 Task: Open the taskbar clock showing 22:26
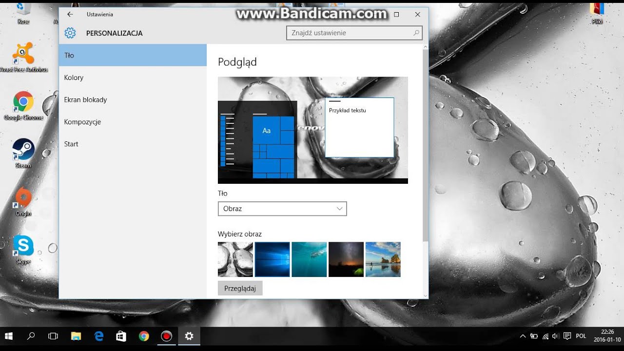(x=607, y=335)
